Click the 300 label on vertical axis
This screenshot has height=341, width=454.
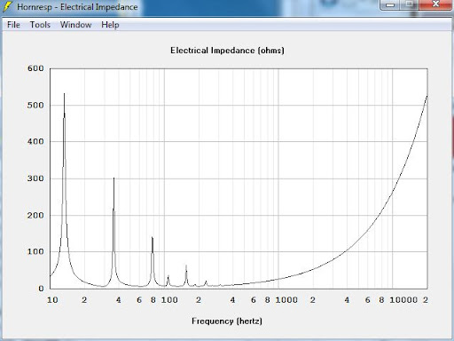[35, 178]
